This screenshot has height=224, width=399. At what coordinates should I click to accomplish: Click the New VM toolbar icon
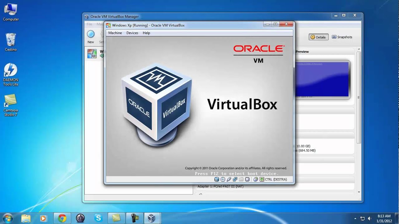pyautogui.click(x=91, y=34)
